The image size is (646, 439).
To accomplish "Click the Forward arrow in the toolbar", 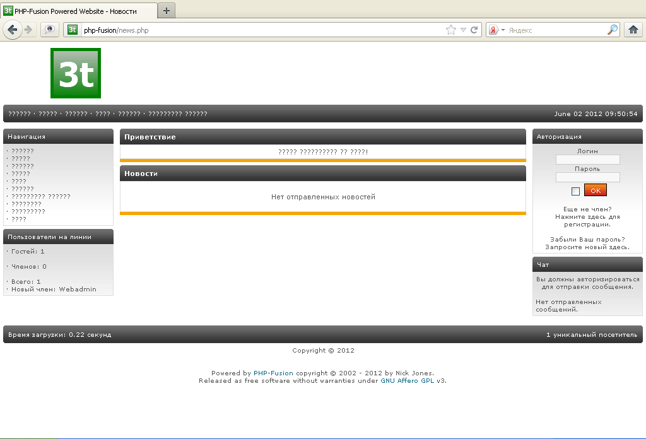I will click(x=28, y=30).
